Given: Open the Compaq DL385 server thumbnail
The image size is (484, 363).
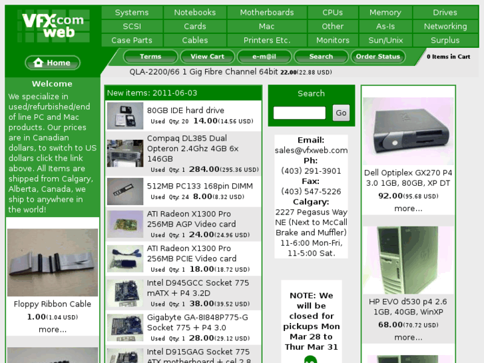Looking at the screenshot, I should 125,153.
